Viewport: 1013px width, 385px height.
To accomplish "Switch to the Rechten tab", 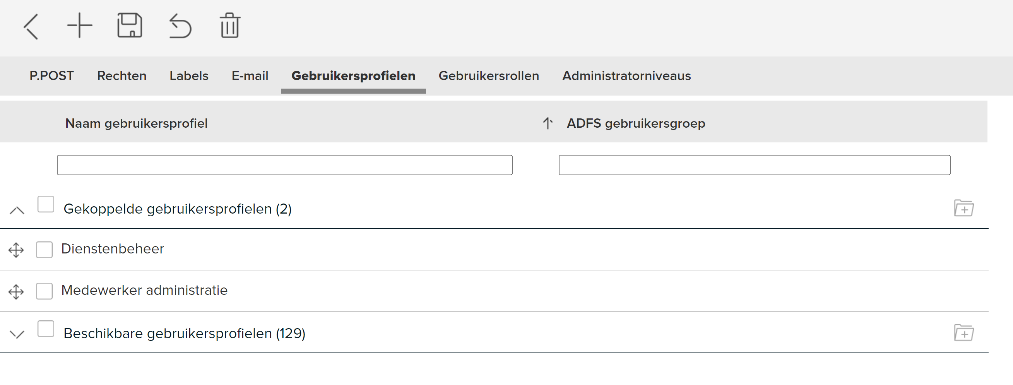I will point(121,75).
